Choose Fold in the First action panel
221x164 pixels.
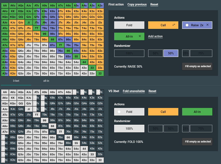point(129,25)
